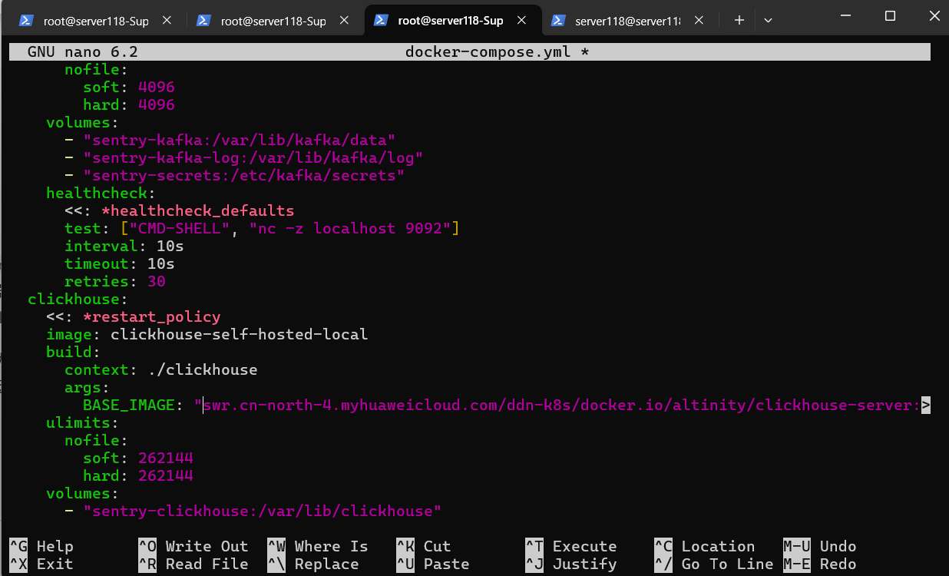Close the terminal window
The width and height of the screenshot is (949, 576).
pos(931,16)
